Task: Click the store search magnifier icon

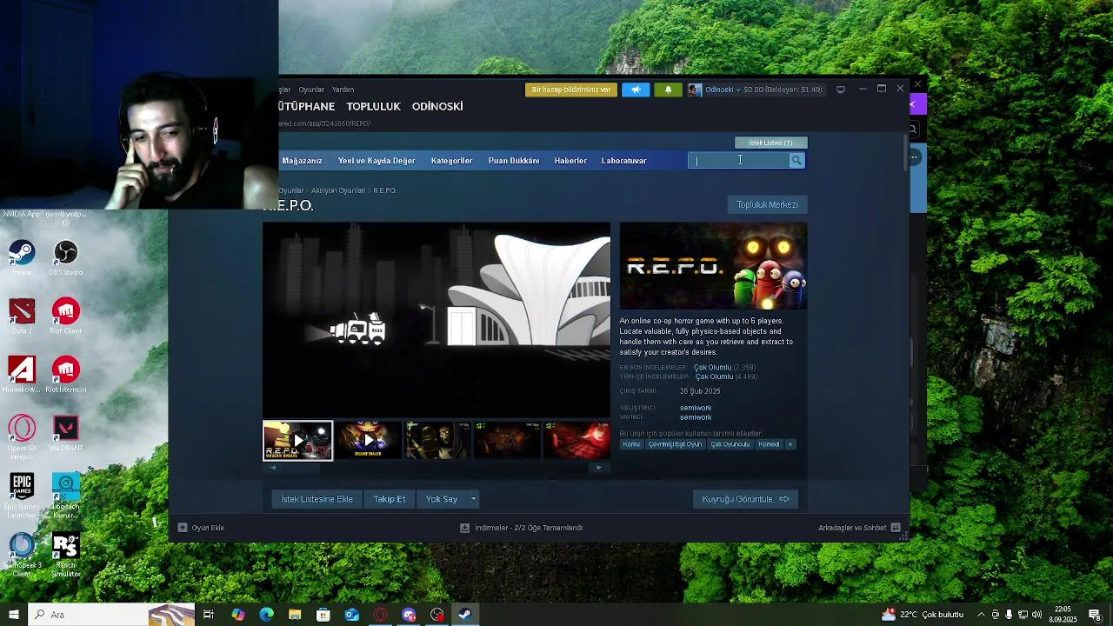Action: coord(796,160)
